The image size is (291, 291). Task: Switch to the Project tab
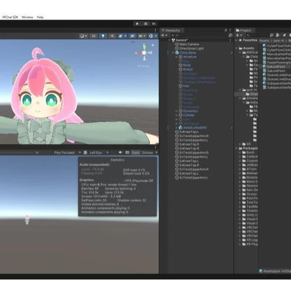point(245,31)
